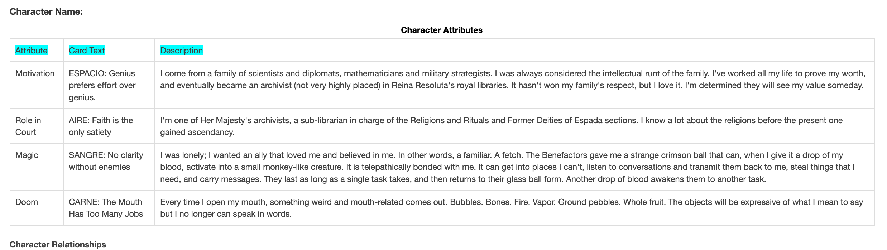Click the 'Role in Court' attribute cell

pos(28,126)
